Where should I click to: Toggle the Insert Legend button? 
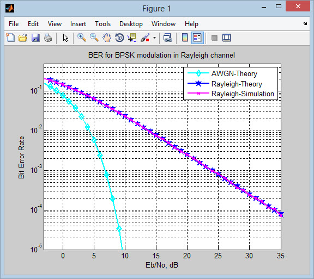coord(197,38)
